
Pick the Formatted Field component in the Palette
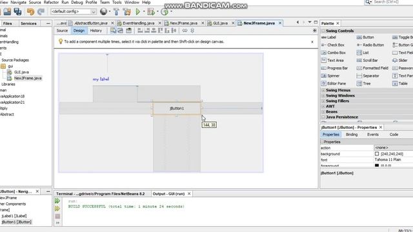(372, 68)
